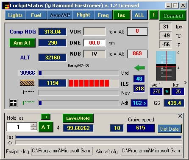Click the lever value 99,68262

[x=78, y=128]
